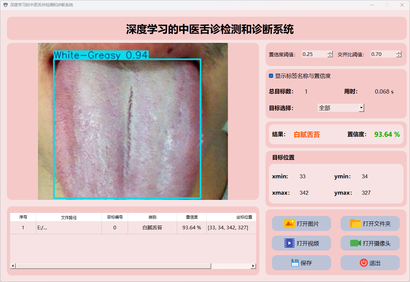Click the confidence threshold input field
This screenshot has width=410, height=282.
[x=314, y=54]
